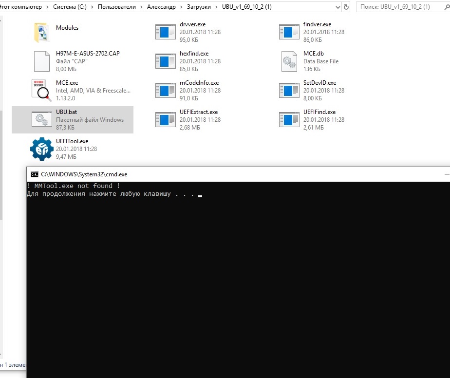Go to Система (C:) in breadcrumb

(70, 7)
